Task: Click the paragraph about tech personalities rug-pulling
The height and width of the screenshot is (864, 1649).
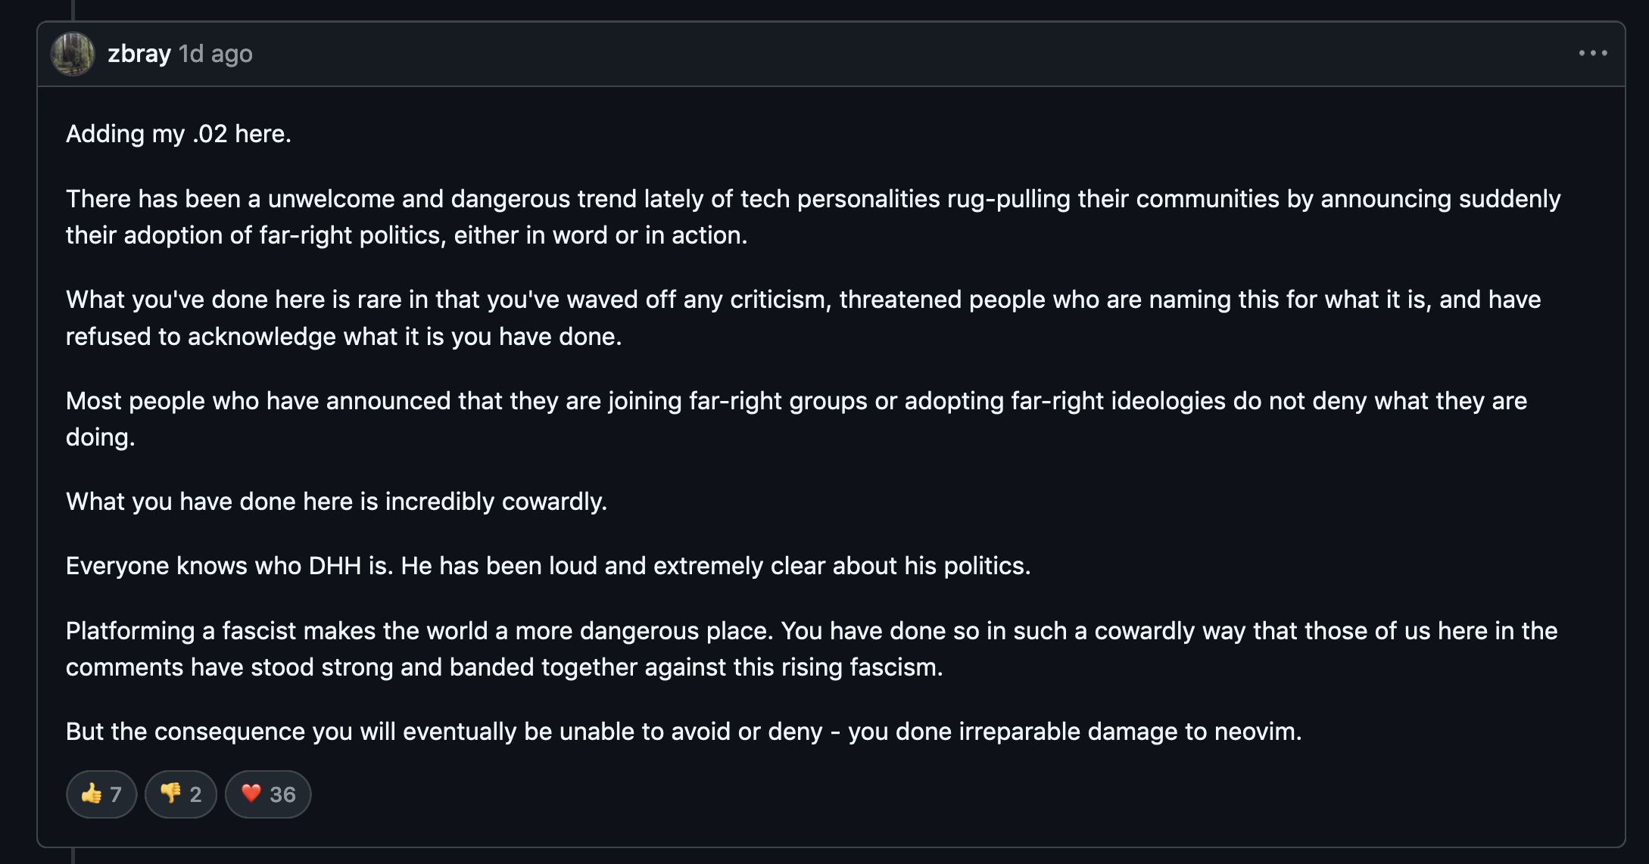Action: (x=813, y=217)
